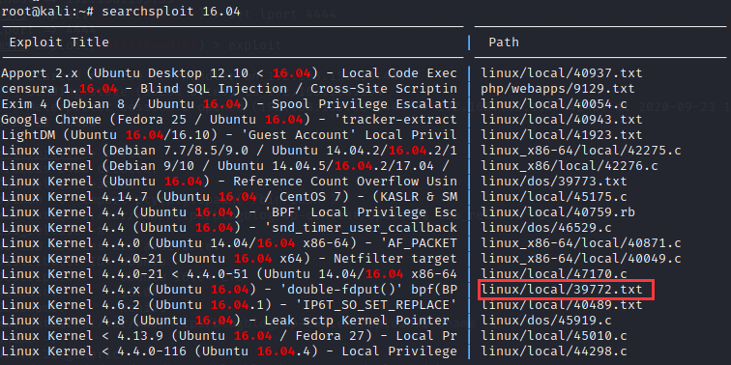Click the Netfilter target exploit title
This screenshot has width=731, height=365.
click(229, 258)
